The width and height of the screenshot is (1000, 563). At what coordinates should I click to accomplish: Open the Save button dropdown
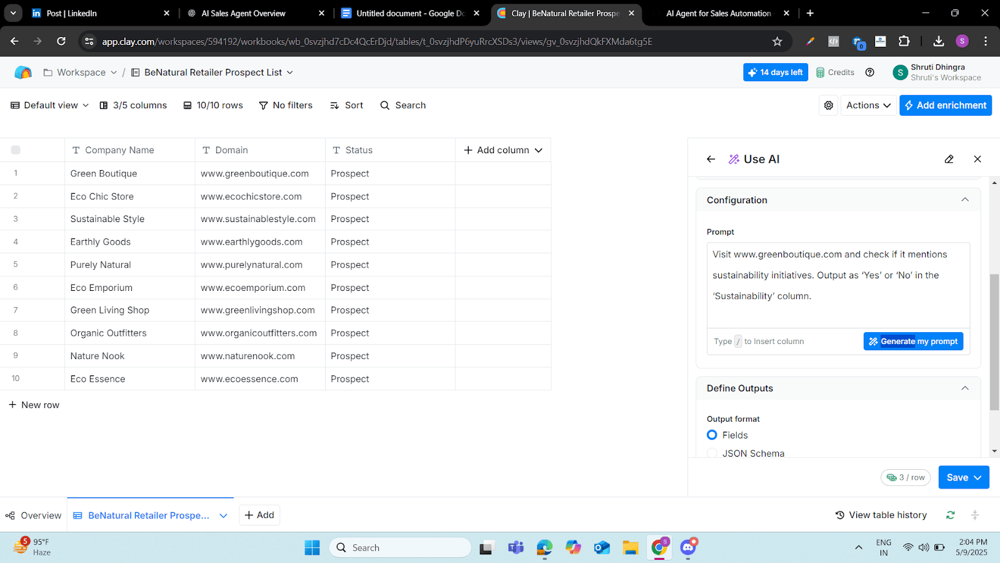click(x=977, y=477)
